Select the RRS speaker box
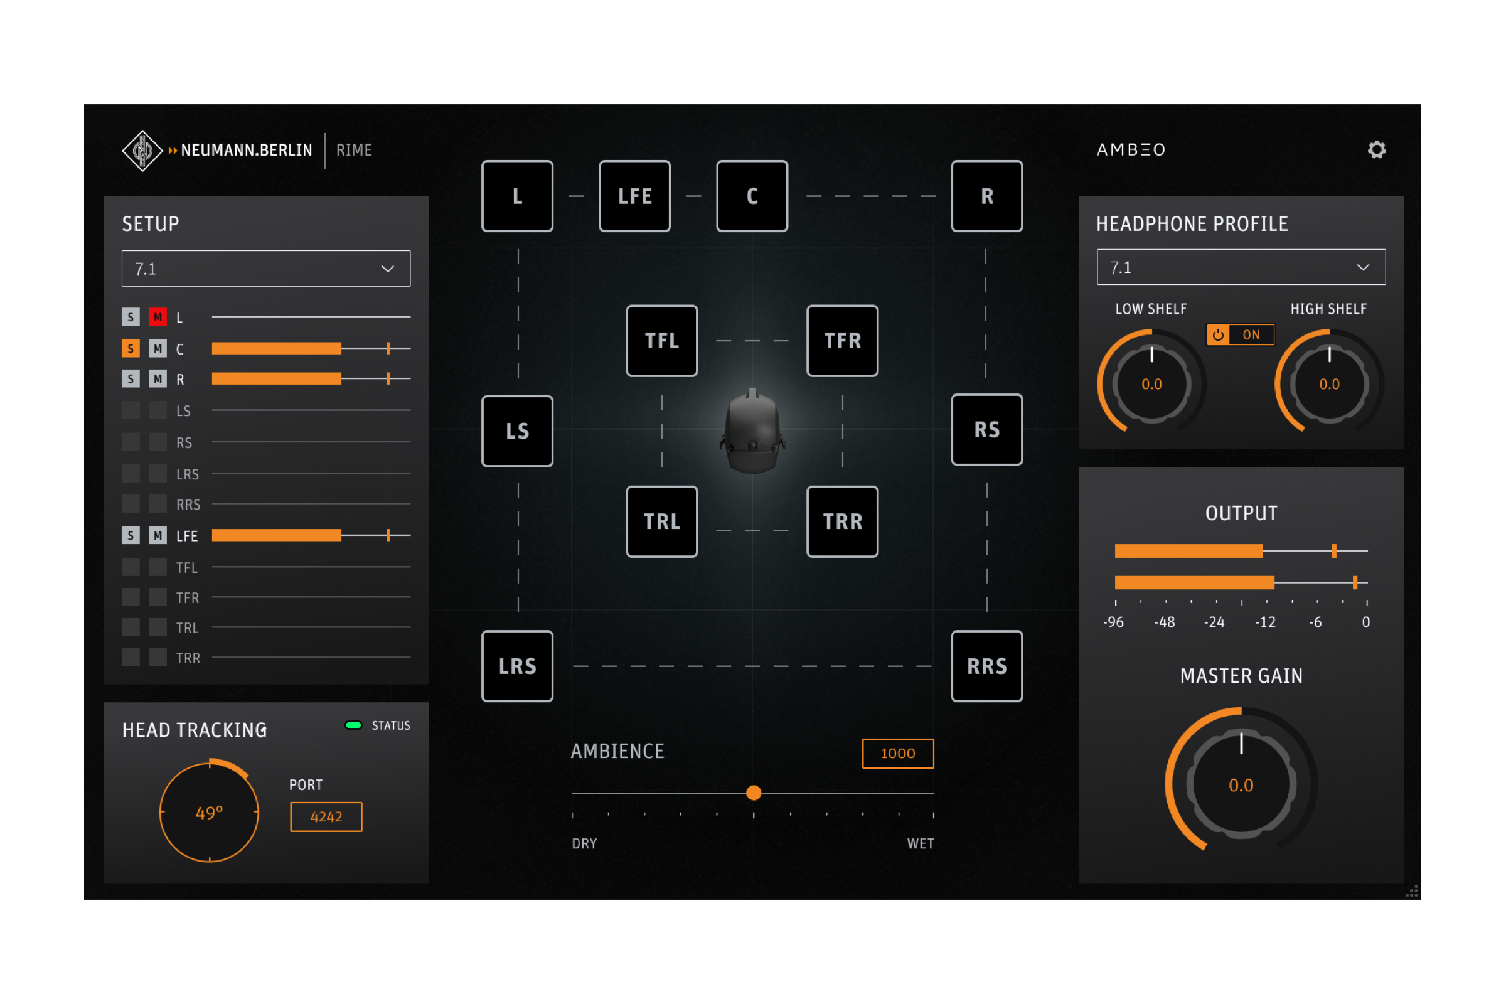Image resolution: width=1506 pixels, height=1004 pixels. pos(986,666)
